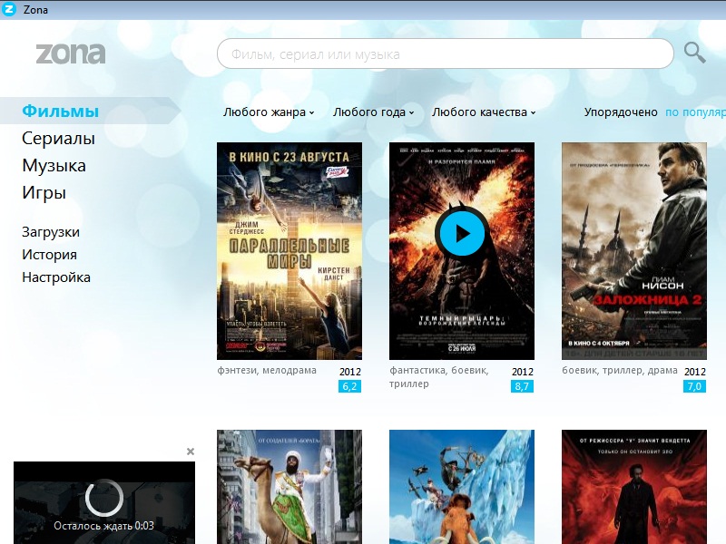Open the Ice Age mammoth poster

point(462,487)
